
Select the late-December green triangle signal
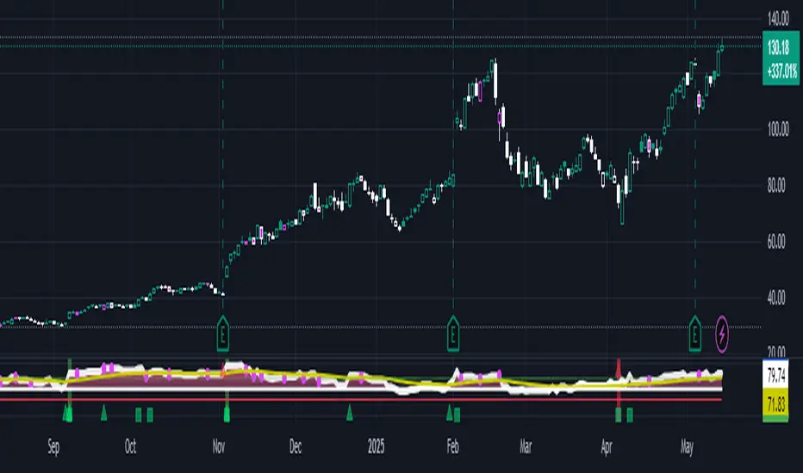pyautogui.click(x=350, y=413)
